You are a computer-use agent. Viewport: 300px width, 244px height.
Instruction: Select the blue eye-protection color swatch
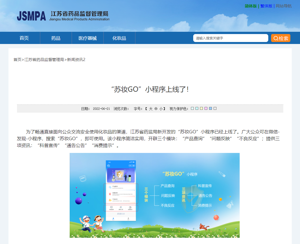point(210,108)
